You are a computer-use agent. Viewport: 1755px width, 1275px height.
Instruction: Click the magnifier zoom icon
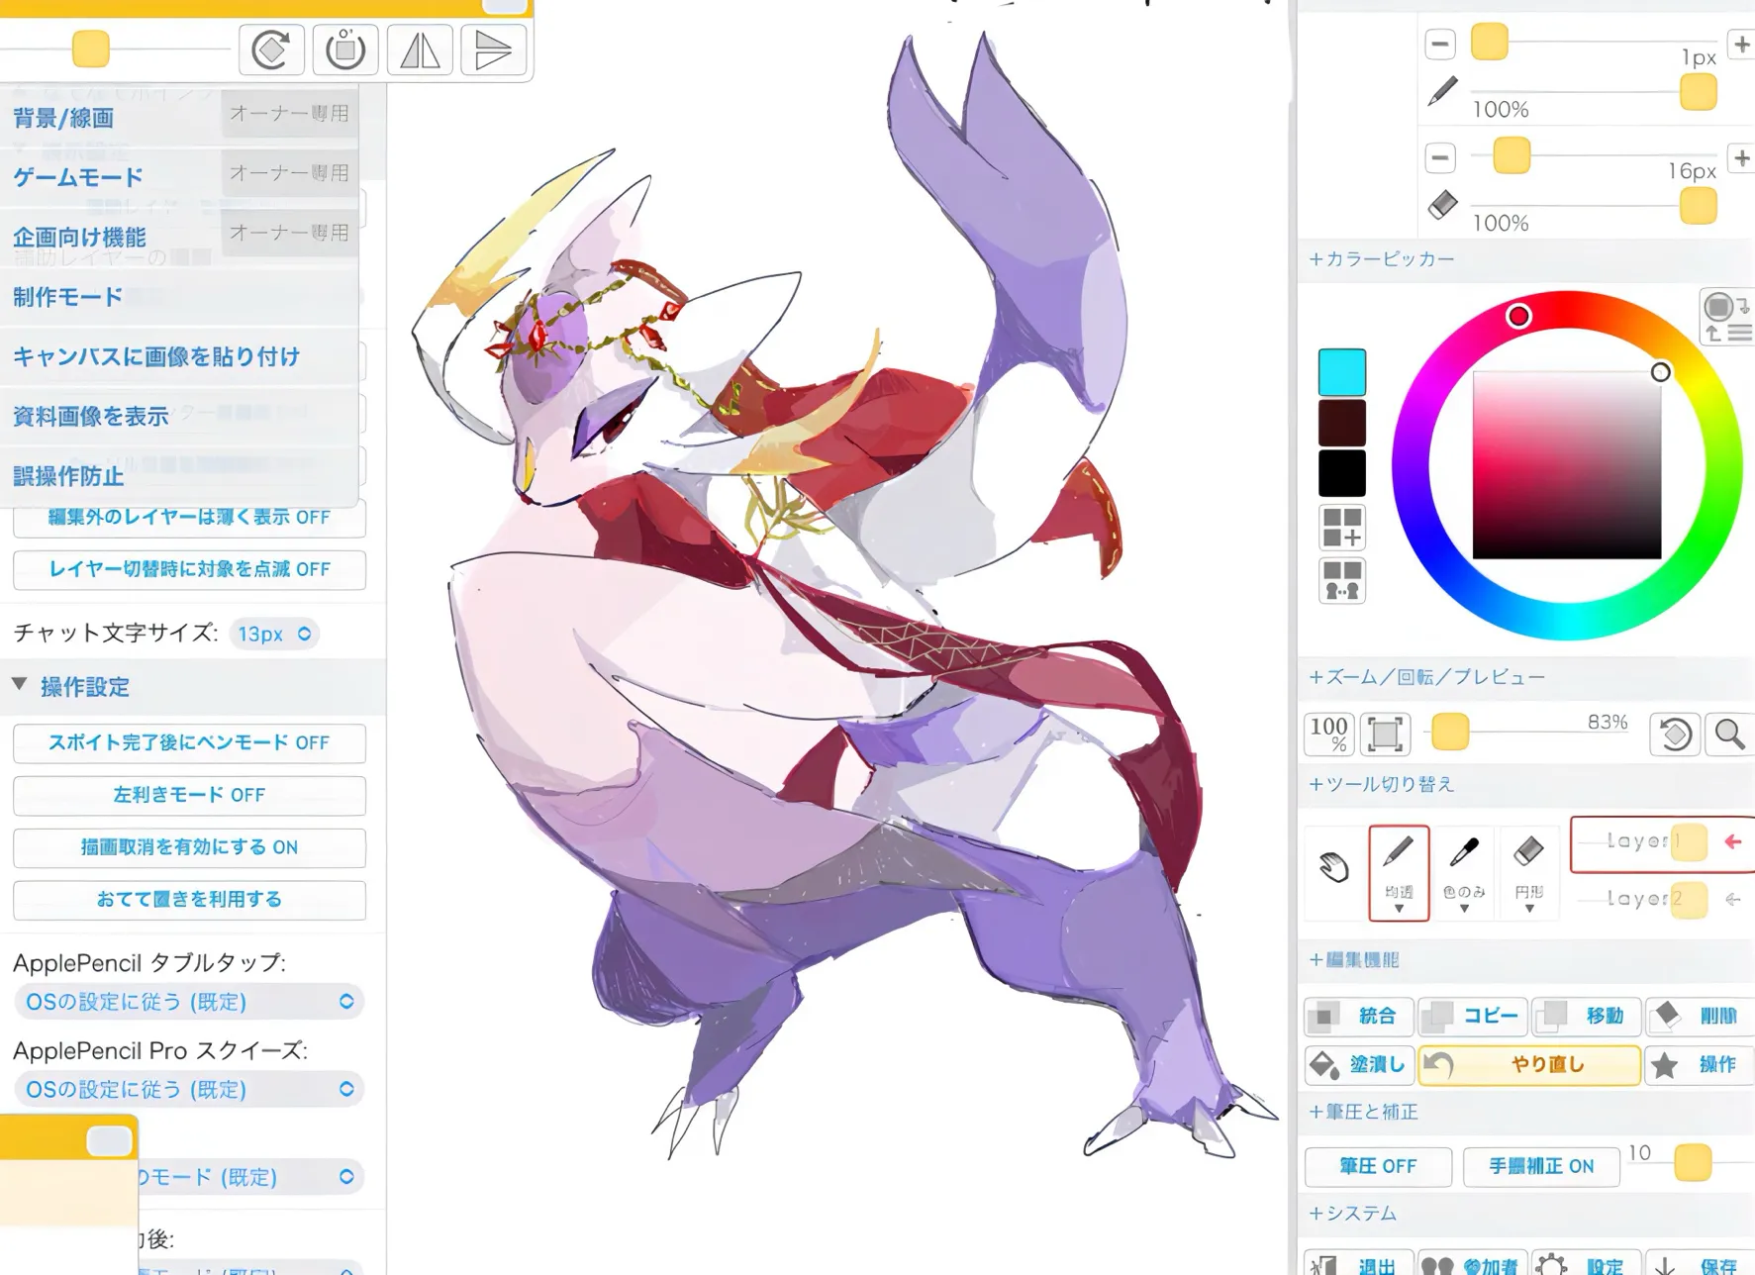click(x=1730, y=734)
